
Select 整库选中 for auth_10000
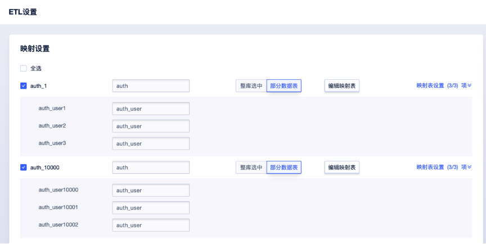point(251,168)
